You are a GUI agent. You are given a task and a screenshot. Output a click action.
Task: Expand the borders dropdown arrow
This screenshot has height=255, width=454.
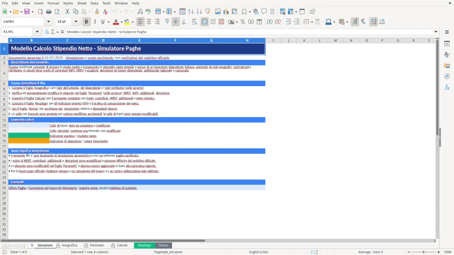tap(312, 22)
